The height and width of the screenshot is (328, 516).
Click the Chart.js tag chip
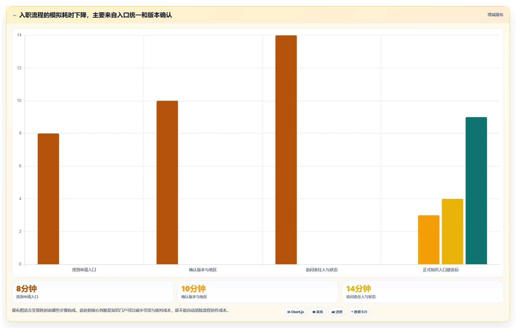click(295, 312)
